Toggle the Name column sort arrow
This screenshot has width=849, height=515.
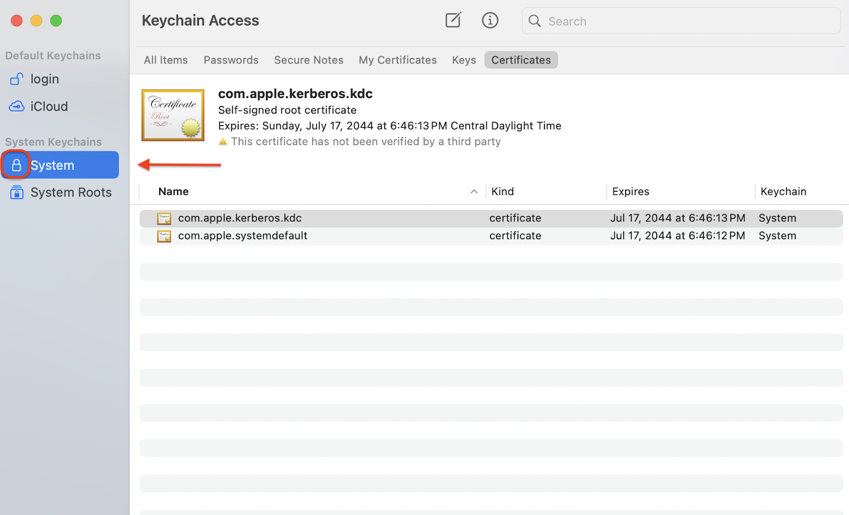(x=474, y=191)
